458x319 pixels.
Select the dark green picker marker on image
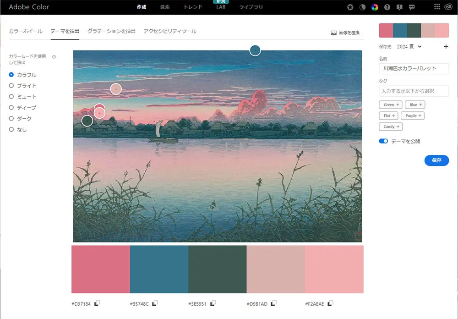coord(87,121)
